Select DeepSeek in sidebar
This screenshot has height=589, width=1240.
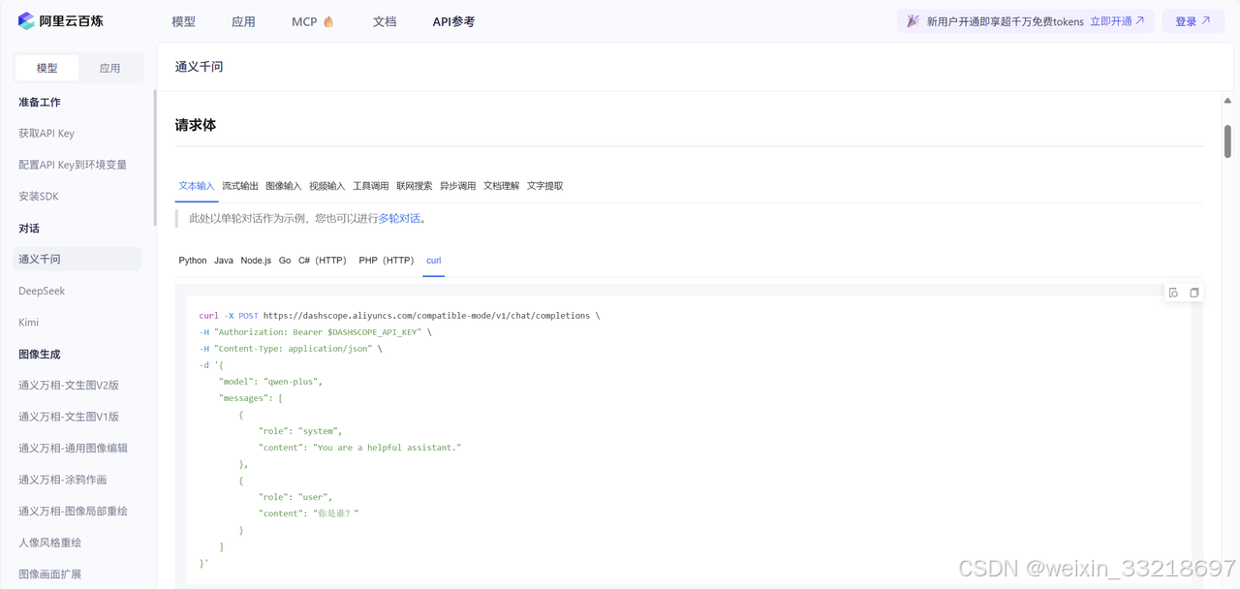point(42,291)
